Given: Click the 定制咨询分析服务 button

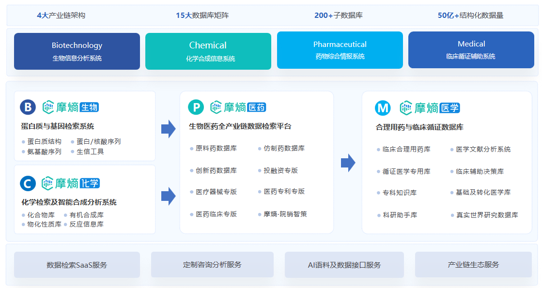Looking at the screenshot, I should coord(212,265).
